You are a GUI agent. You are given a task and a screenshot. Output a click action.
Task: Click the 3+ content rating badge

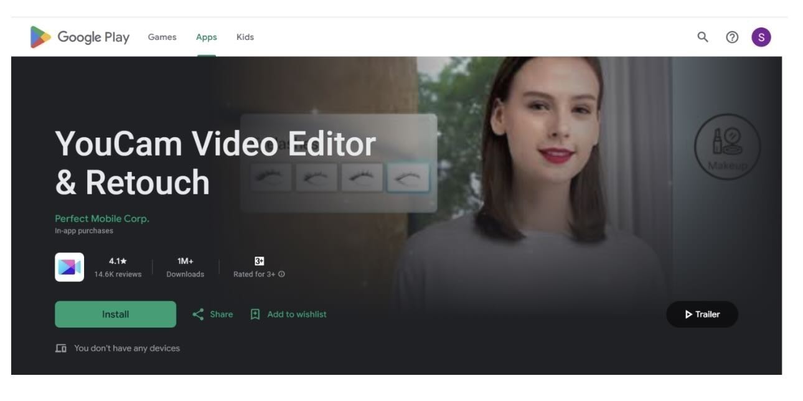click(260, 261)
